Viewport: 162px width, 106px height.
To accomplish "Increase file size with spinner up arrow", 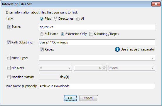I will point(104,67).
